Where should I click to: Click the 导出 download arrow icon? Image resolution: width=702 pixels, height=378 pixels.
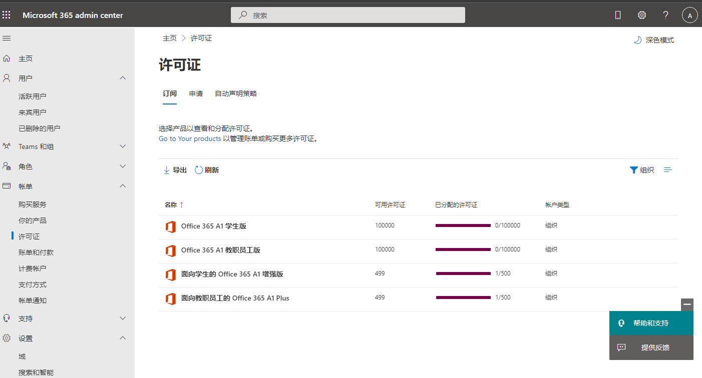click(166, 170)
